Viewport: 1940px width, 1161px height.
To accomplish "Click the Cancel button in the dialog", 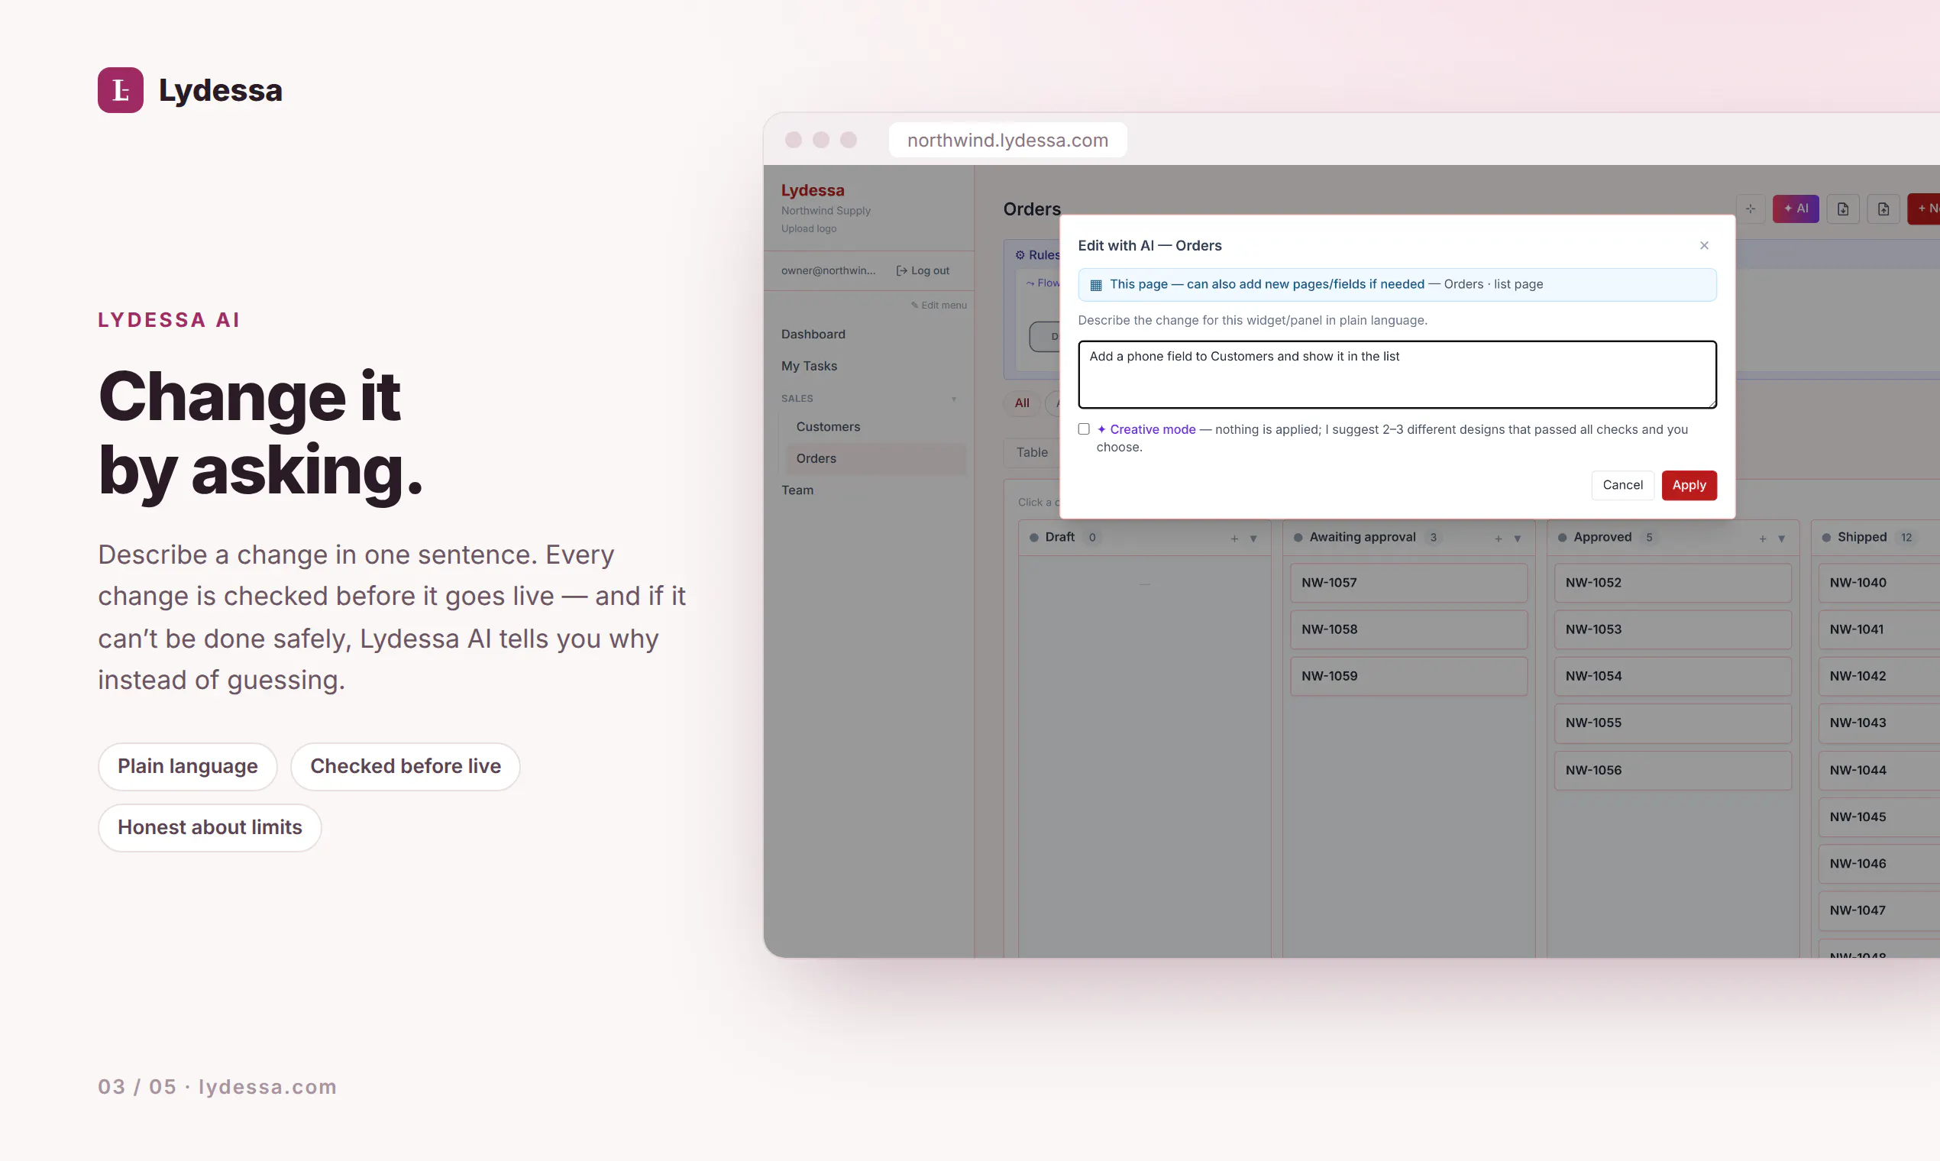I will (1622, 485).
